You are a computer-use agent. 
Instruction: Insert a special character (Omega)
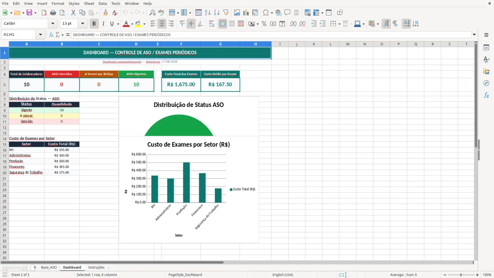point(266,13)
